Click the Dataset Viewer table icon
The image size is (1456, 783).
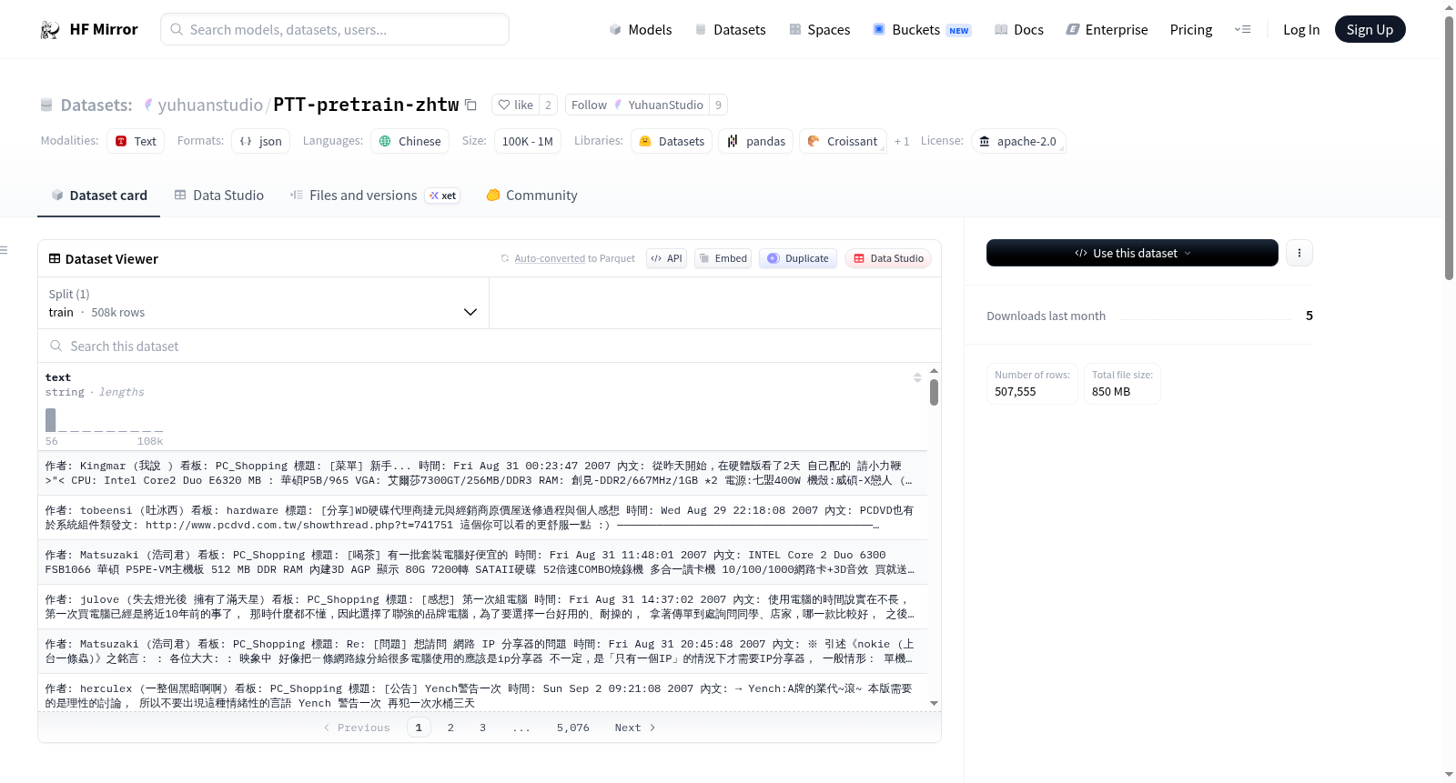point(55,258)
